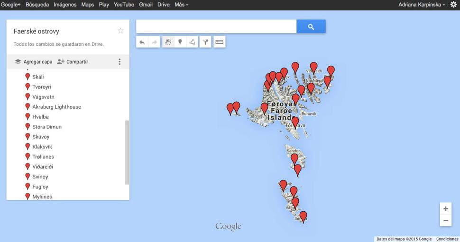Open Gmail in top bar

coord(146,5)
